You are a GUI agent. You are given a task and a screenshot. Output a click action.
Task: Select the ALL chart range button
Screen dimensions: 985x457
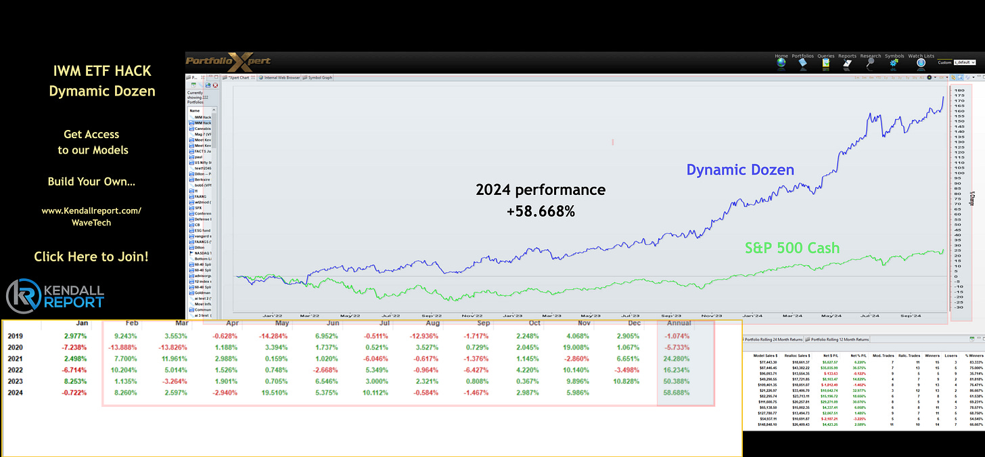tap(921, 77)
